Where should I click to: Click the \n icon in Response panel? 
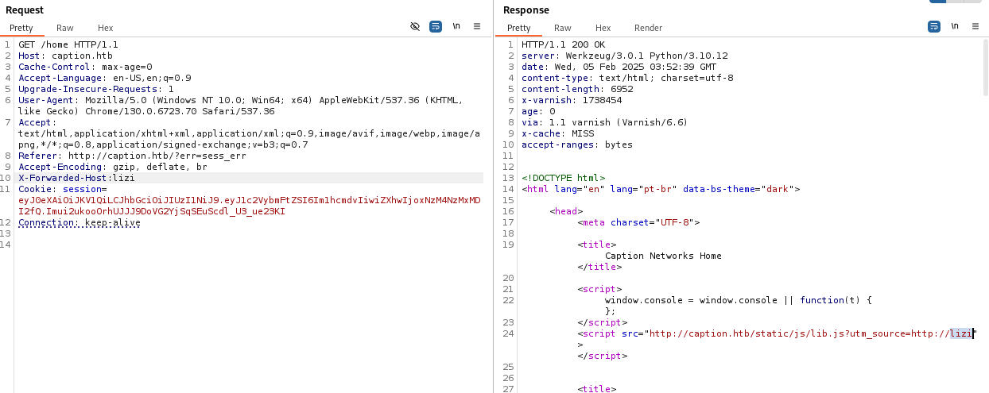coord(955,26)
